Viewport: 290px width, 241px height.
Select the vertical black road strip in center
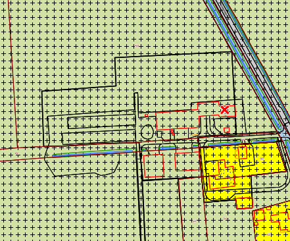pos(139,167)
